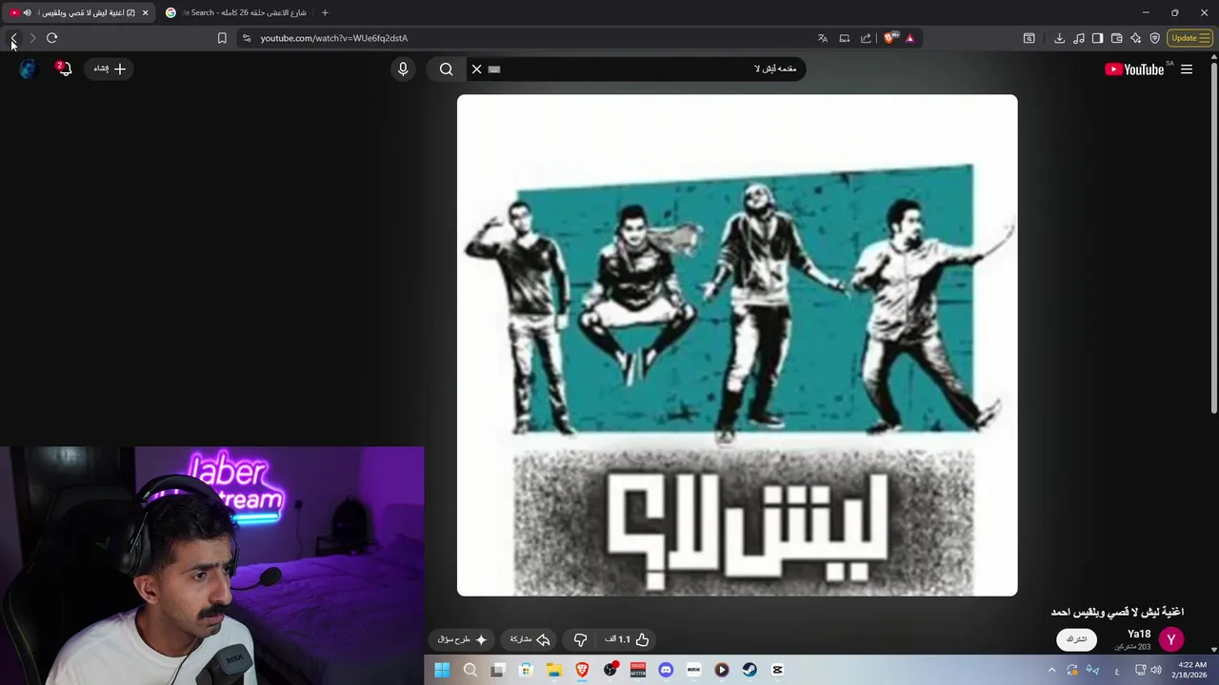1219x685 pixels.
Task: Clear the YouTube search box text
Action: coord(477,68)
